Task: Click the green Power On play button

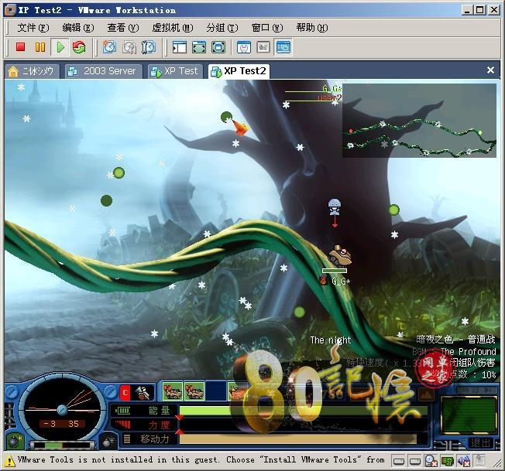Action: coord(60,47)
